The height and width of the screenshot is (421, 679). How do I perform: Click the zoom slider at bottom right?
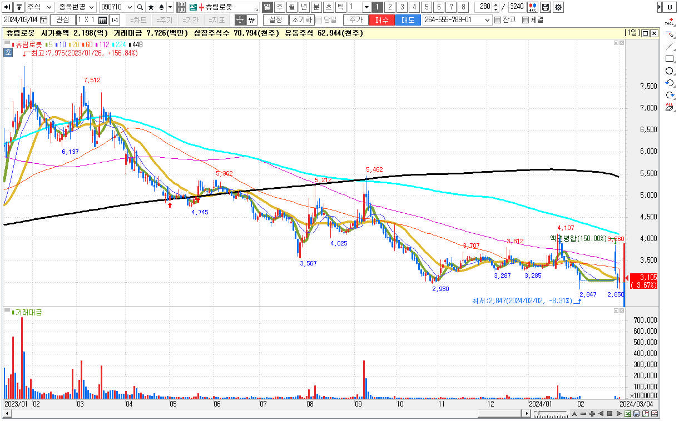[551, 414]
